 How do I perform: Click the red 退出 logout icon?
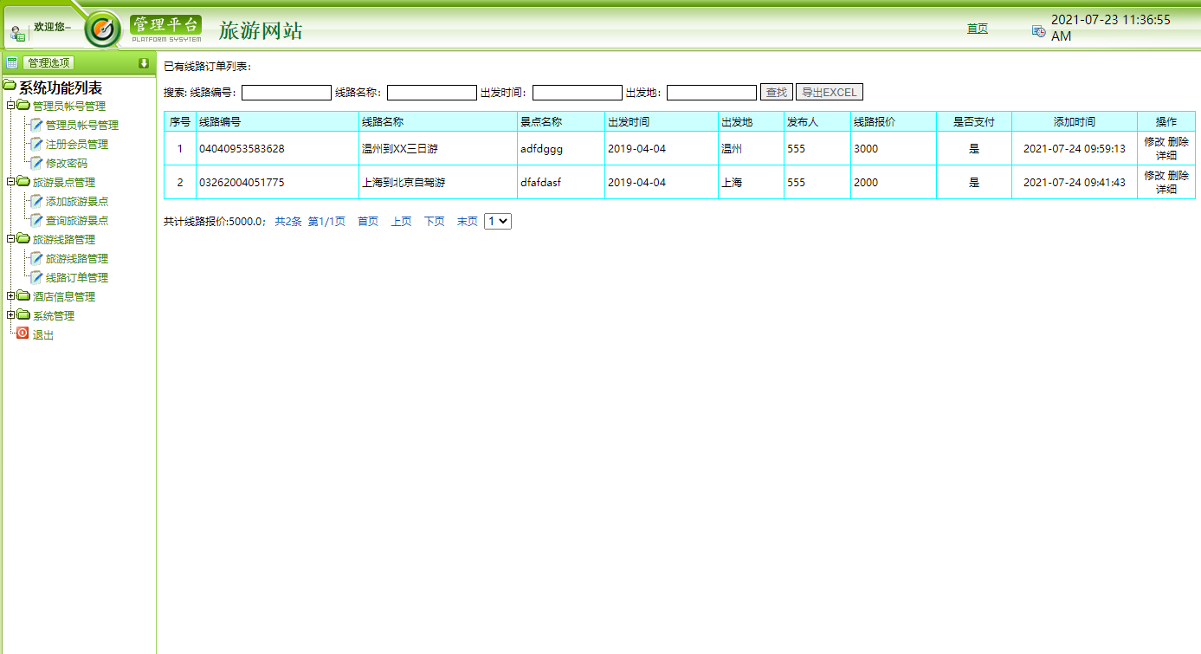click(x=23, y=332)
